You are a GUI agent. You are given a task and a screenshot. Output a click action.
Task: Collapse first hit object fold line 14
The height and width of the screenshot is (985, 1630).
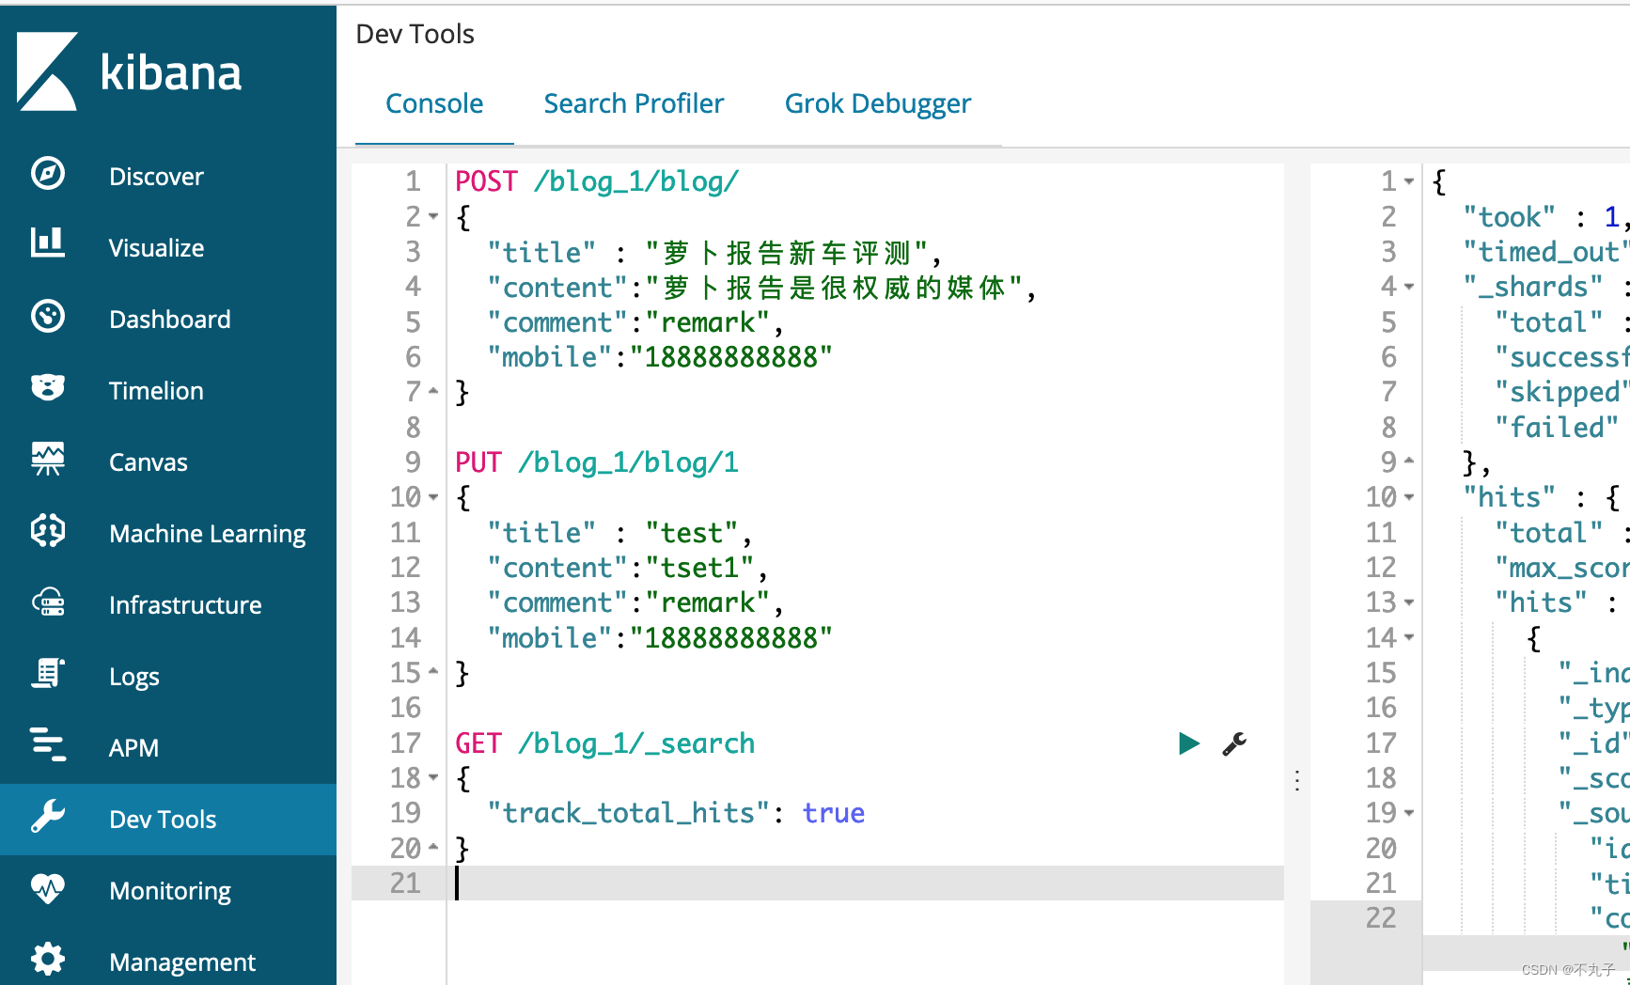1409,638
